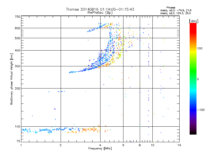Click the '200' y-axis tick label

tap(17, 88)
